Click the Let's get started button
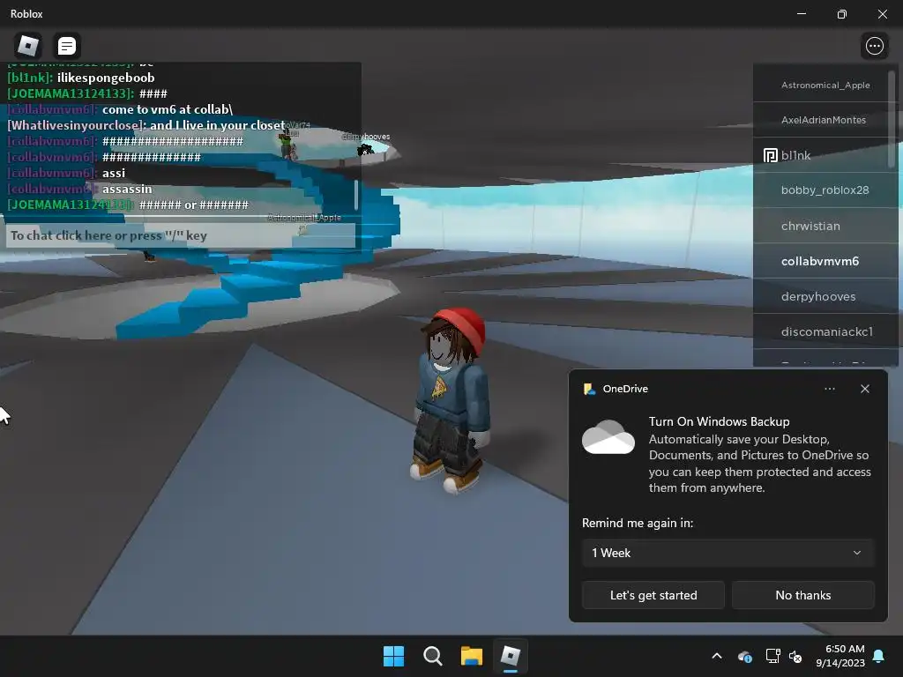Viewport: 903px width, 677px height. tap(653, 595)
